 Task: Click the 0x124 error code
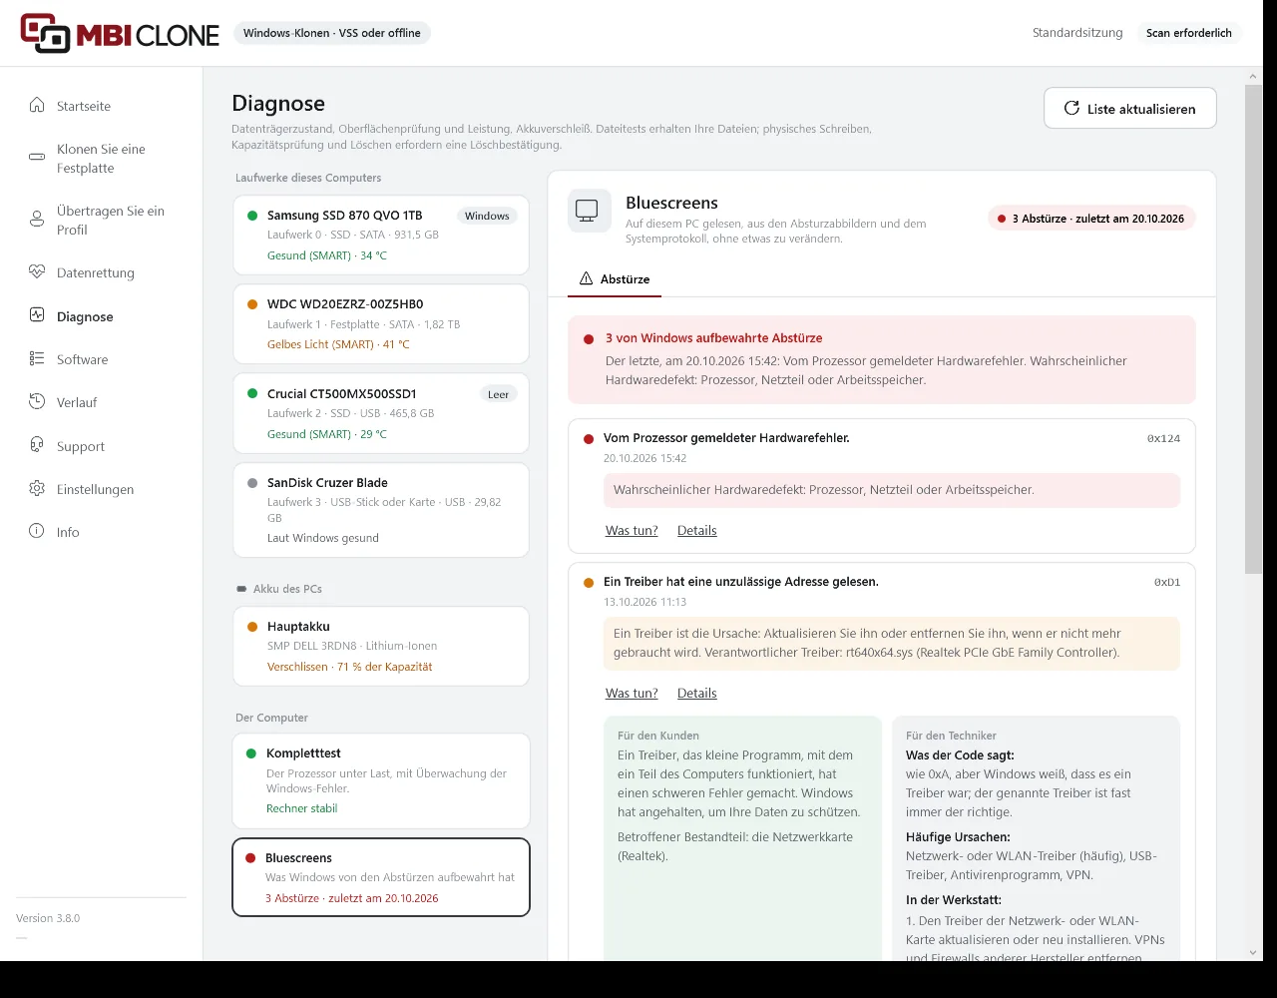(1163, 438)
